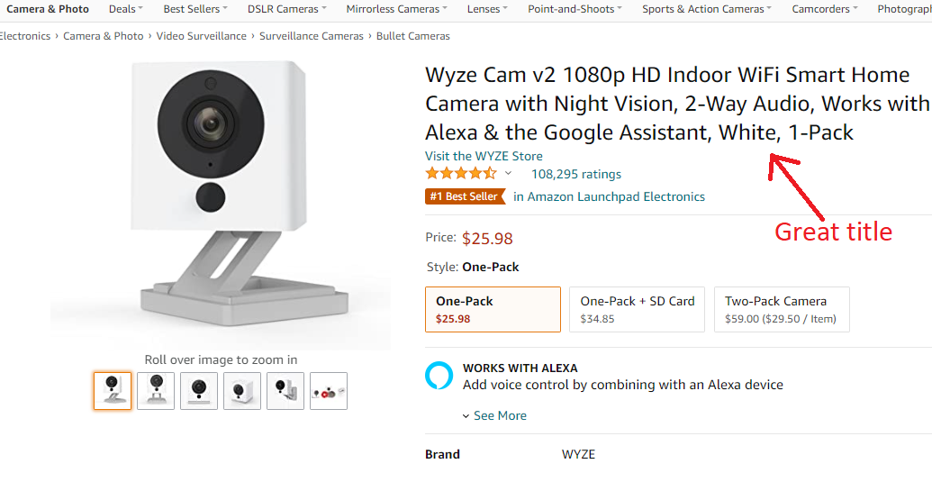This screenshot has width=932, height=482.
Task: Open the Lenses menu
Action: coord(487,9)
